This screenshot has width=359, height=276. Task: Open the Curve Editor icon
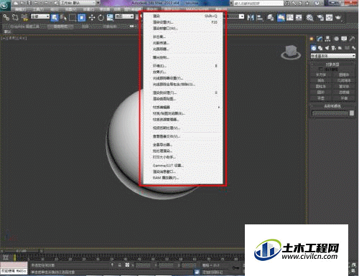(290, 17)
